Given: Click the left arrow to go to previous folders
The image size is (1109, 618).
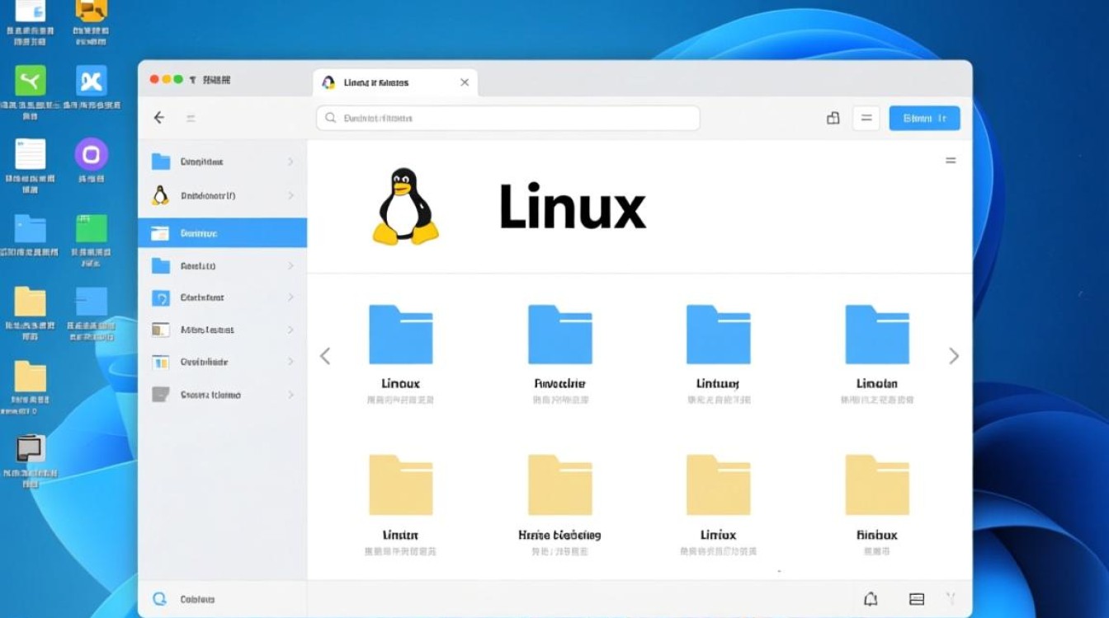Looking at the screenshot, I should pyautogui.click(x=325, y=355).
